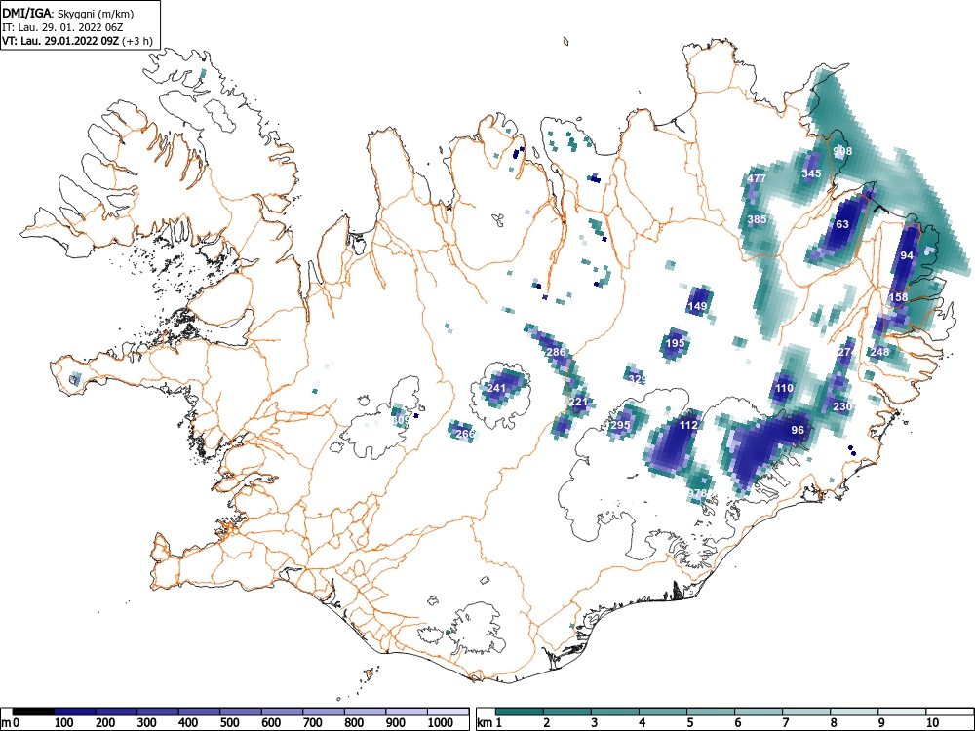Click the '195' visibility value on map
The width and height of the screenshot is (975, 731).
[x=676, y=343]
